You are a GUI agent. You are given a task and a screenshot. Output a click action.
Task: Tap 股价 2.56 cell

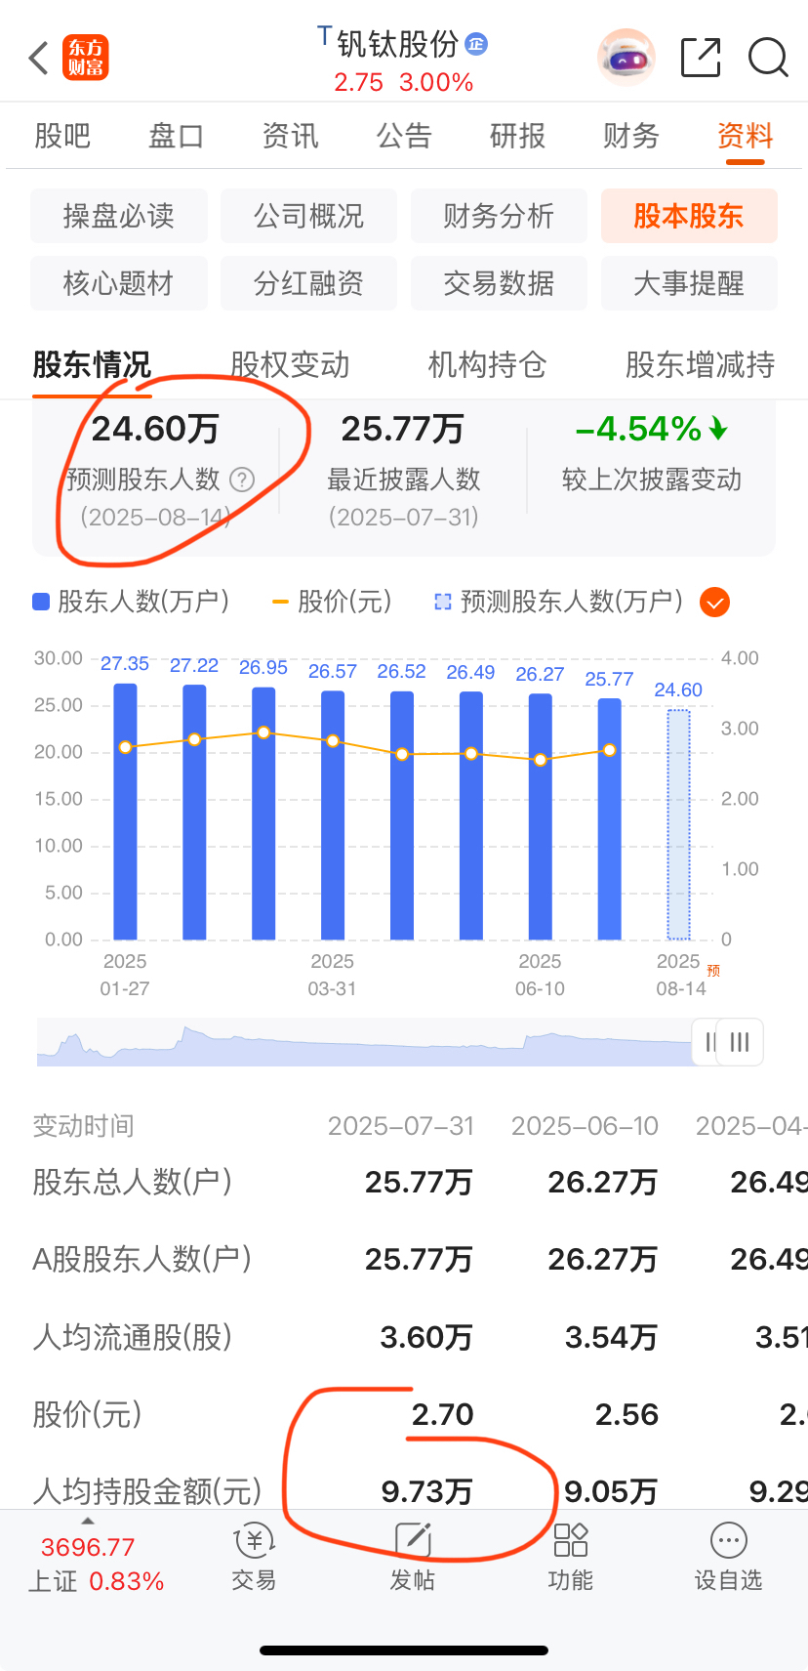coord(626,1414)
